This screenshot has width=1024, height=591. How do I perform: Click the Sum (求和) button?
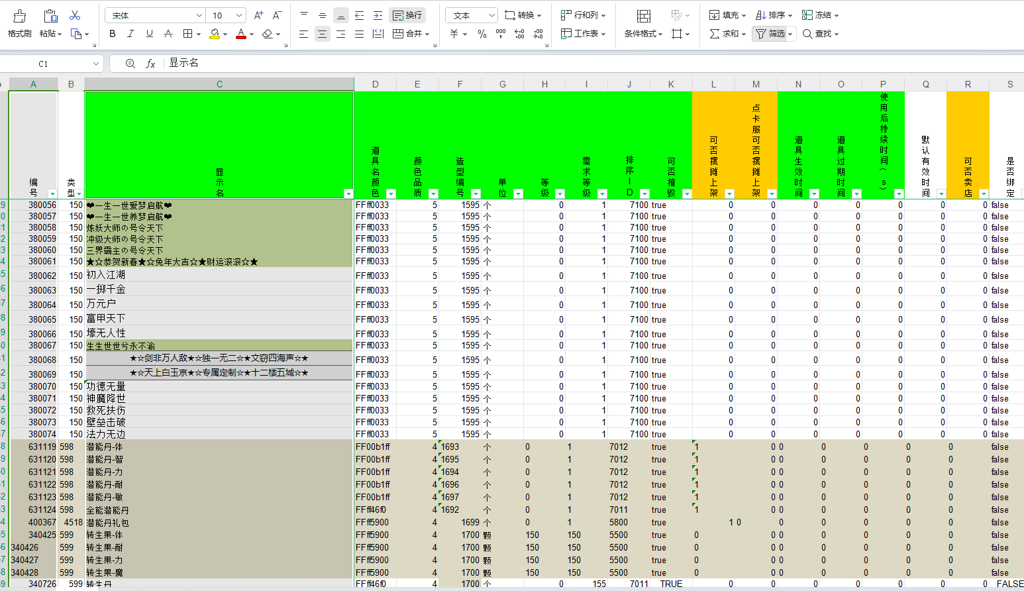point(723,34)
